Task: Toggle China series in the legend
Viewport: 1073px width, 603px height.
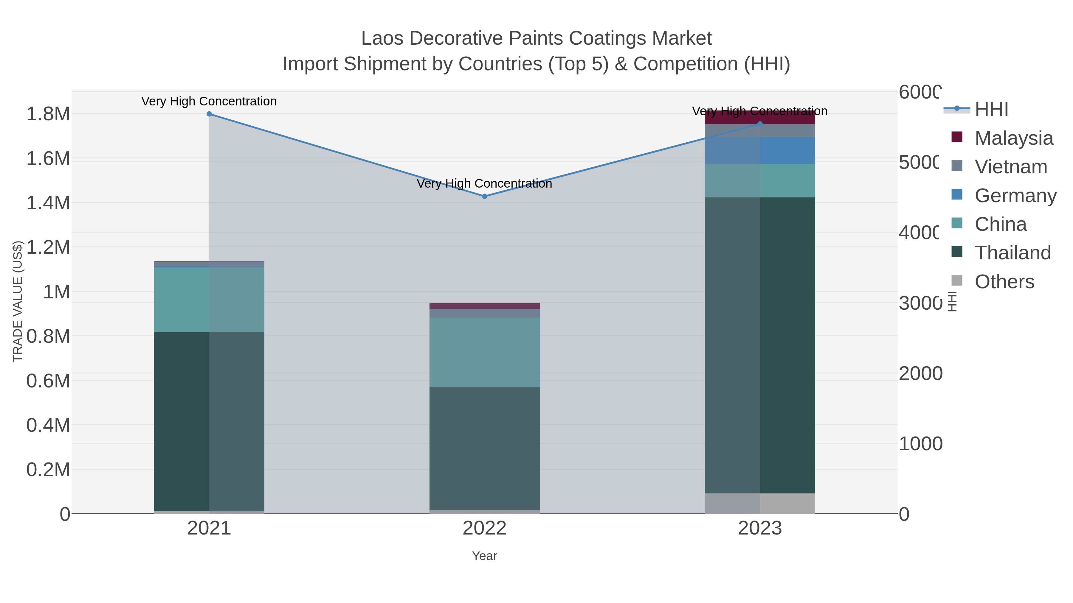Action: 989,224
